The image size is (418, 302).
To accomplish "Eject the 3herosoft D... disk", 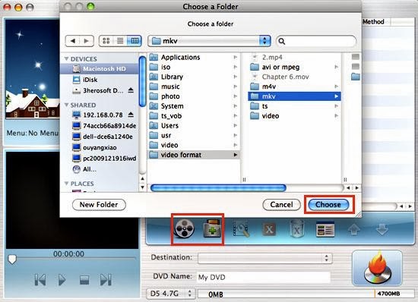I will (x=131, y=90).
